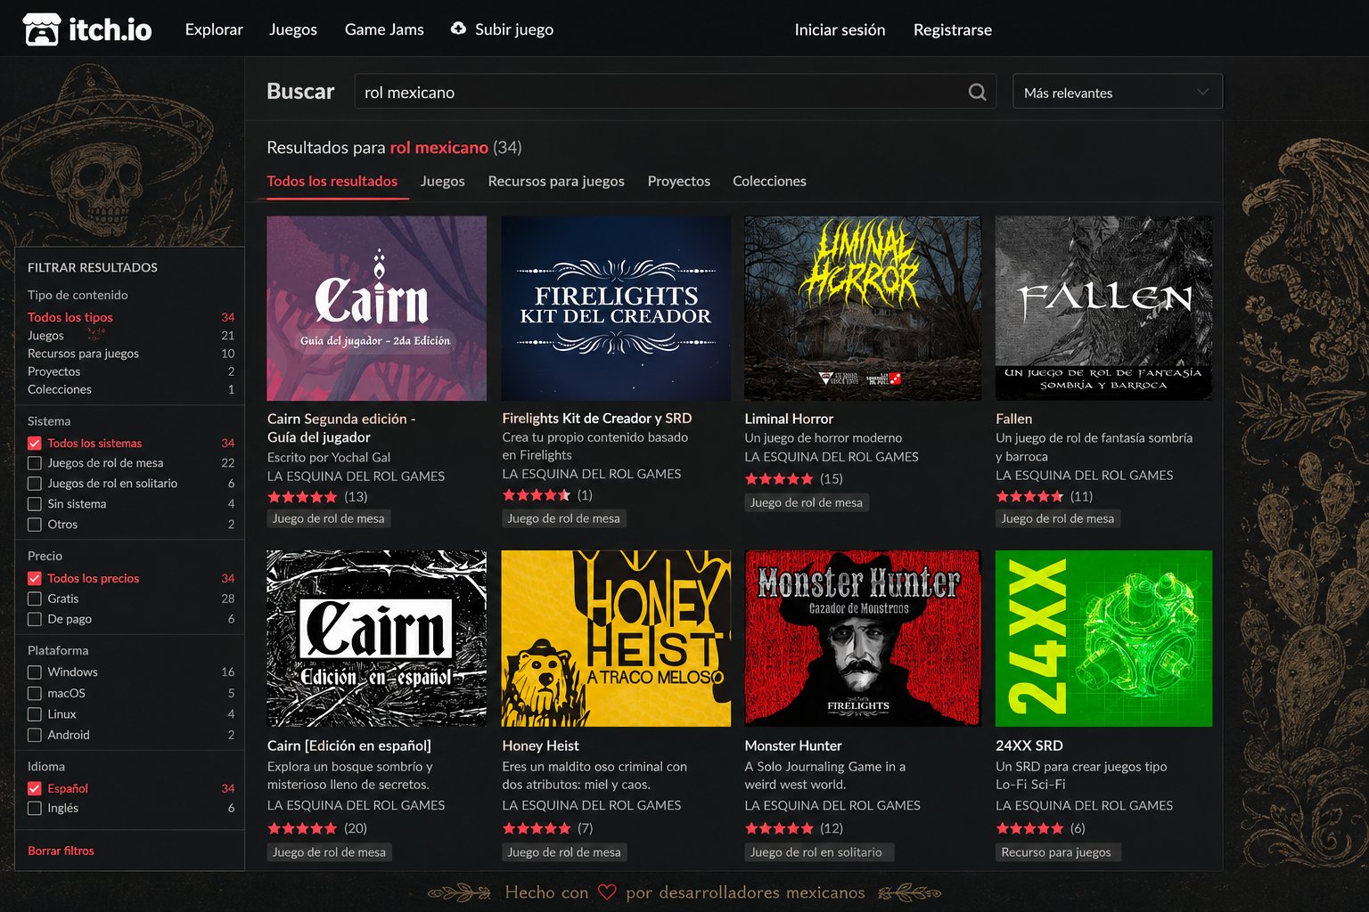Click Juego de rol de mesa tag under Fallen
This screenshot has width=1369, height=912.
click(x=1058, y=518)
